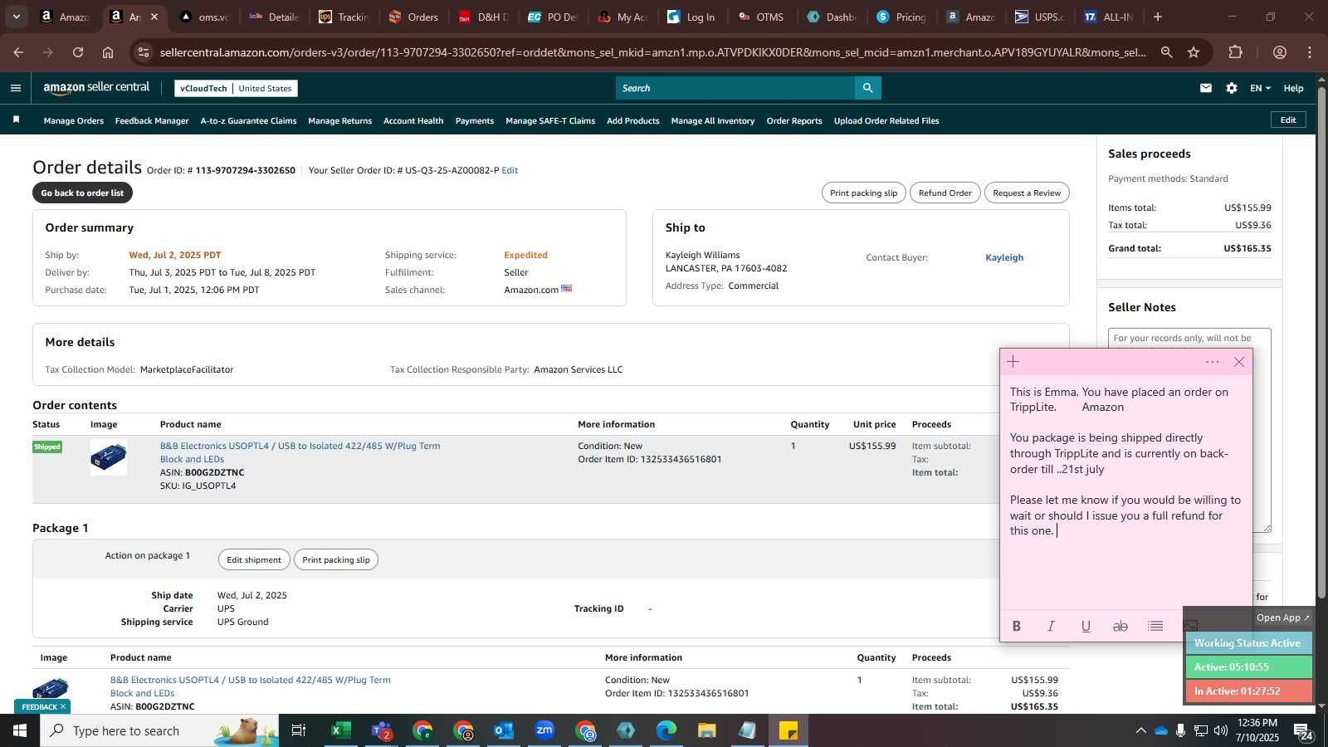Bookmark this page with star icon
1328x747 pixels.
click(x=1194, y=52)
